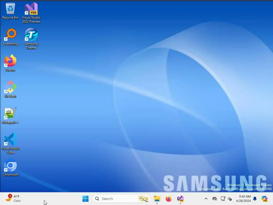273x205 pixels.
Task: Open Visual Studio Preview from the taskbar
Action: pyautogui.click(x=180, y=199)
